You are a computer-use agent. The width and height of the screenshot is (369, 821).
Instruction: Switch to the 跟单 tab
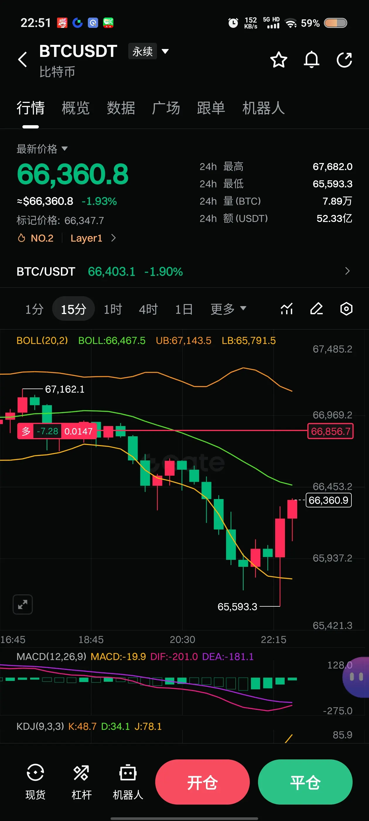coord(211,108)
